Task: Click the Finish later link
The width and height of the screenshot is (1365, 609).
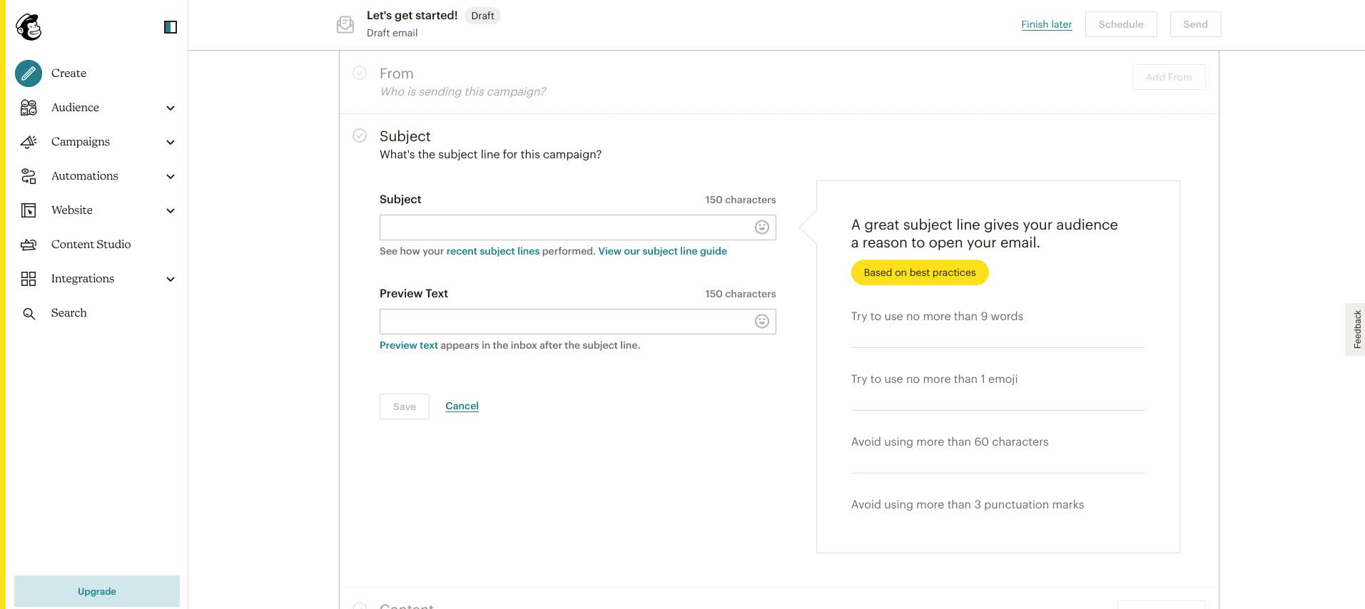Action: coord(1046,24)
